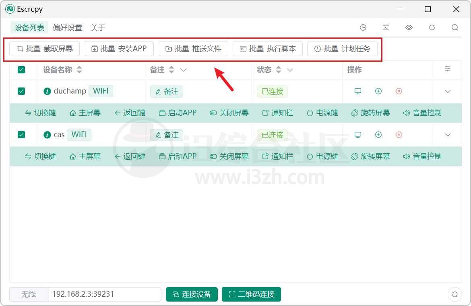
Task: Disconnect duchamp with red X icon
Action: [x=399, y=91]
